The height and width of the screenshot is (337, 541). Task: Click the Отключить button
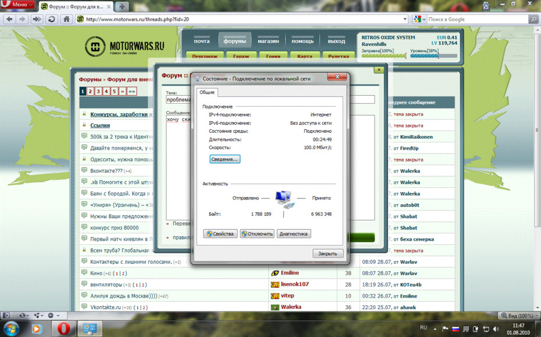coord(257,234)
